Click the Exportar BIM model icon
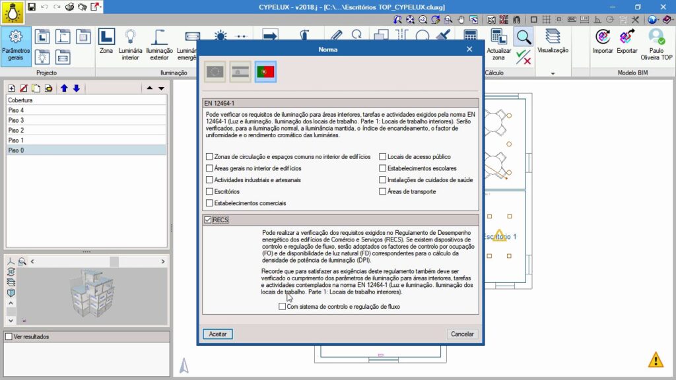Screen dimensions: 676x380 pyautogui.click(x=627, y=37)
